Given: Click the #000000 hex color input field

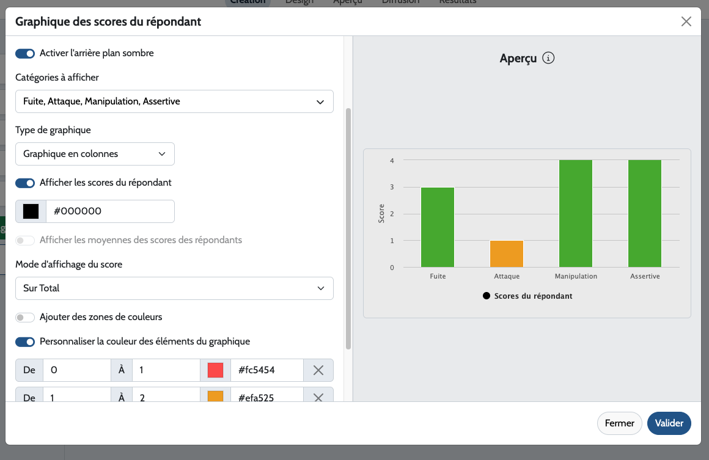Looking at the screenshot, I should 110,211.
